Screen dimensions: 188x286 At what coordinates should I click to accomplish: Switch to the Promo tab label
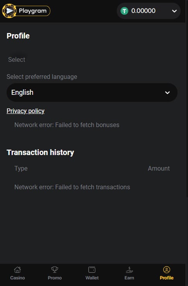coord(55,278)
